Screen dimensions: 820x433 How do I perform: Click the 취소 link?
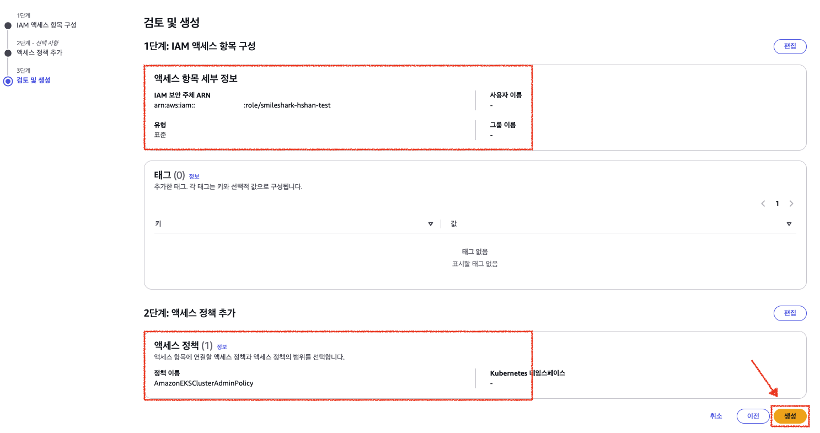(x=716, y=416)
